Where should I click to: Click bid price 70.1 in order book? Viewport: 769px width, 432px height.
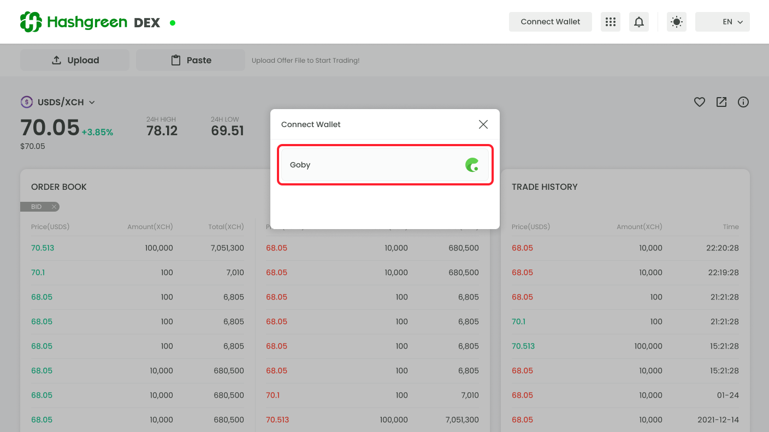(x=38, y=272)
